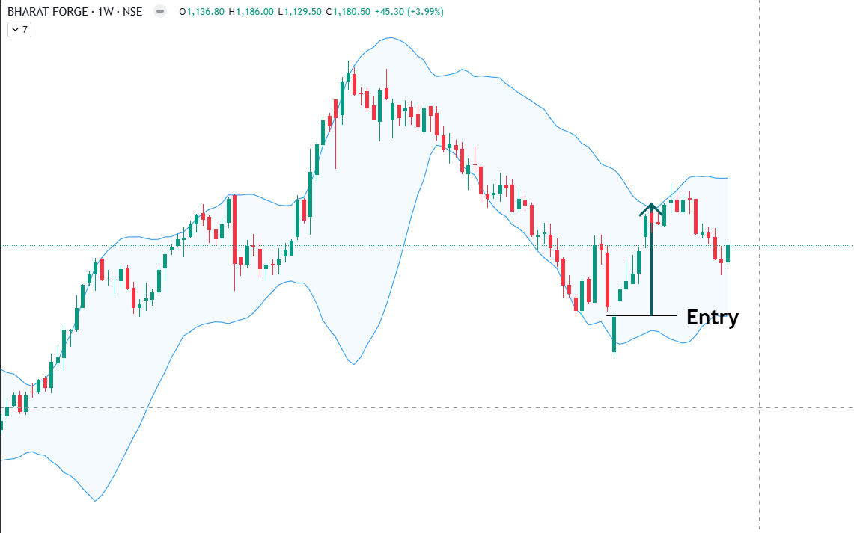Click where the dashed crosshair lines intersect
The width and height of the screenshot is (854, 533).
tap(759, 408)
